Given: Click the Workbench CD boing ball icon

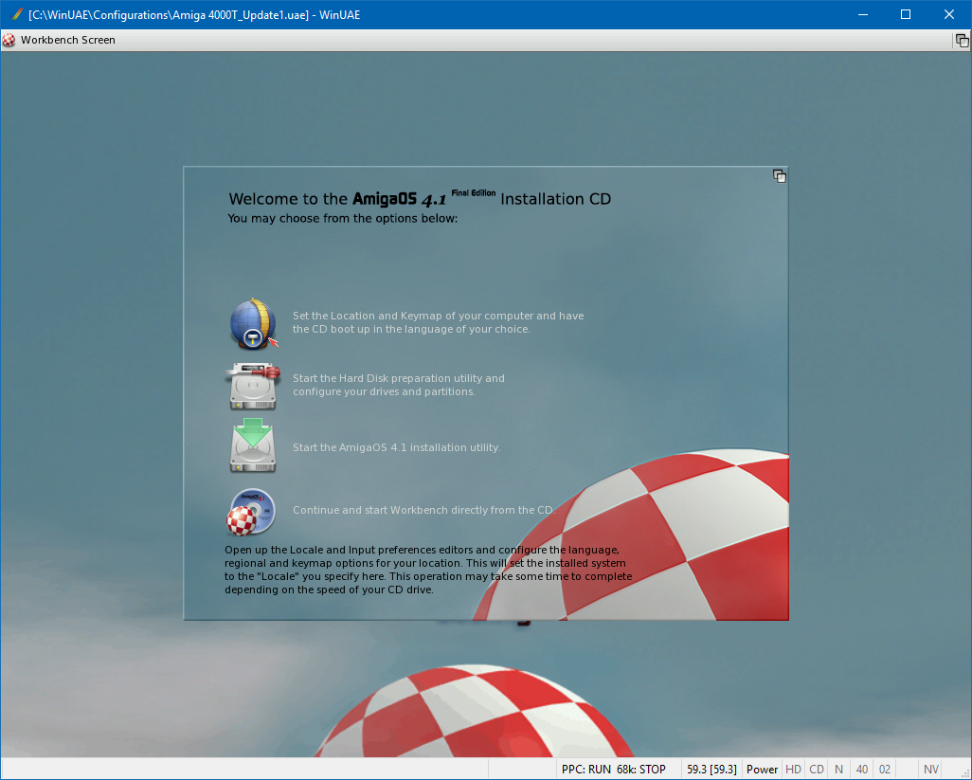Looking at the screenshot, I should coord(252,511).
